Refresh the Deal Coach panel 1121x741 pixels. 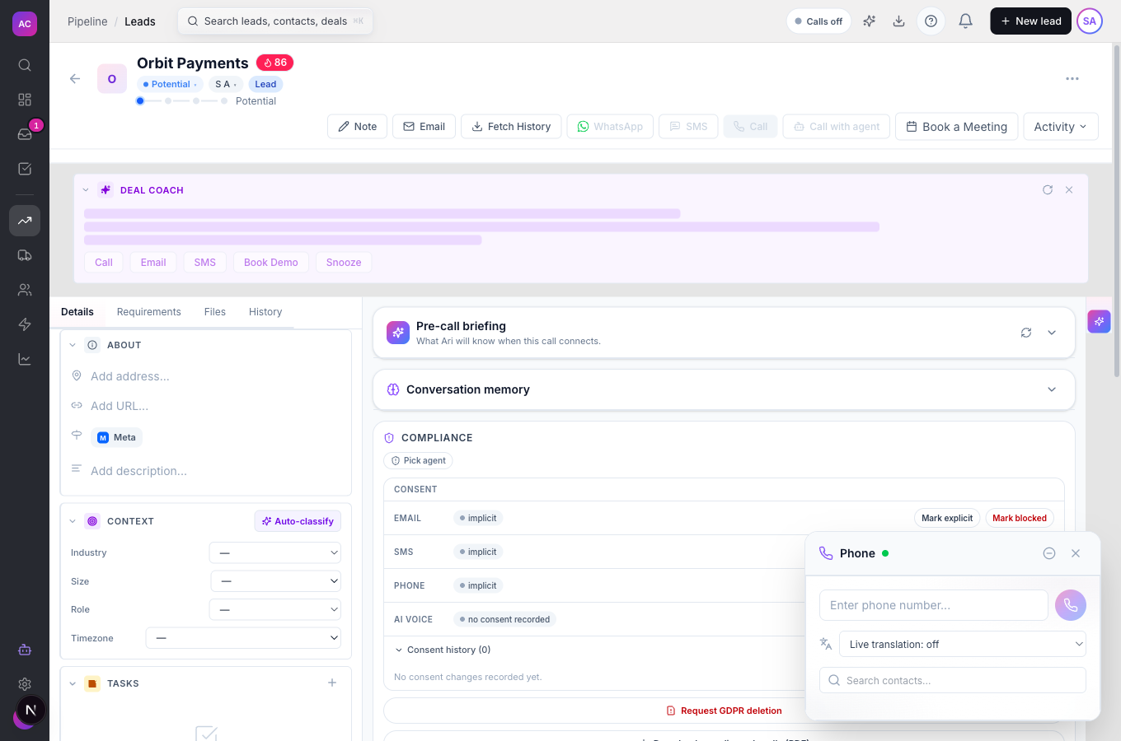pyautogui.click(x=1048, y=190)
